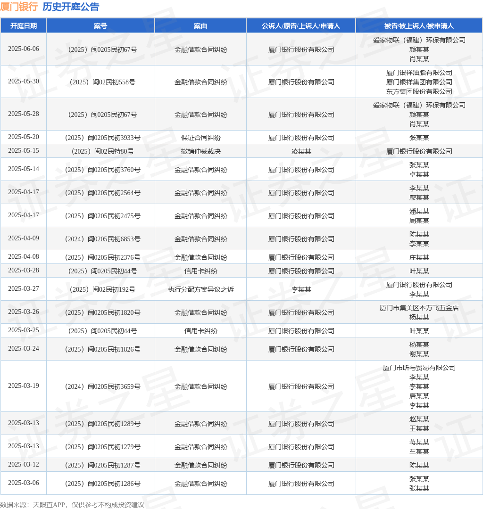483x509 pixels.
Task: Click case number (2025)闽0205民初1279号
Action: coord(103,447)
